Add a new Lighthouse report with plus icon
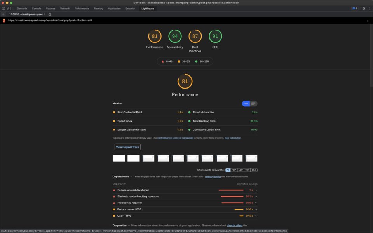Image resolution: width=373 pixels, height=233 pixels. click(x=3, y=14)
